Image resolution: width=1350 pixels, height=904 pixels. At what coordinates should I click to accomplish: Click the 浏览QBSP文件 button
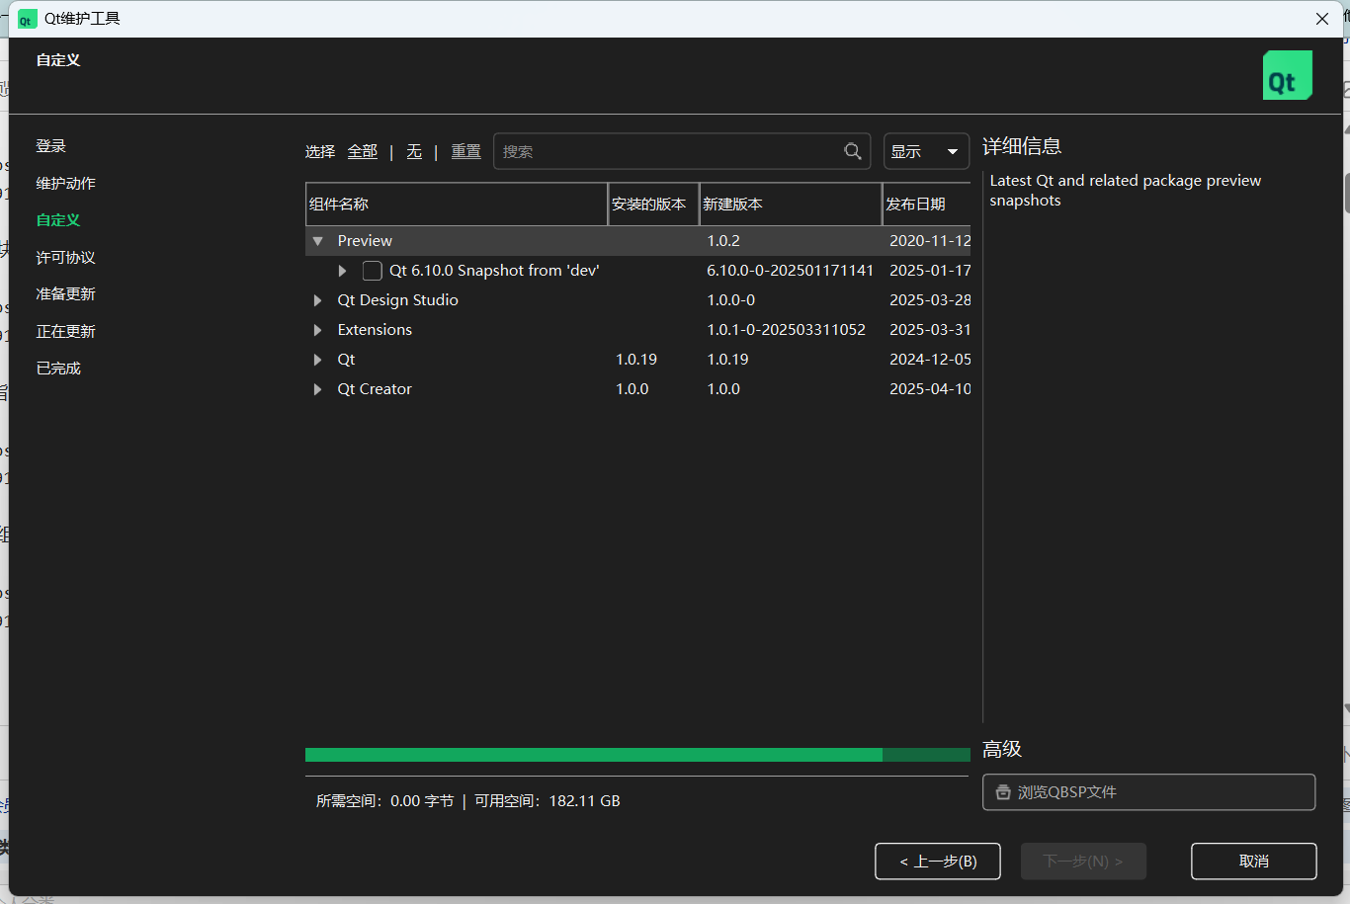[x=1149, y=792]
